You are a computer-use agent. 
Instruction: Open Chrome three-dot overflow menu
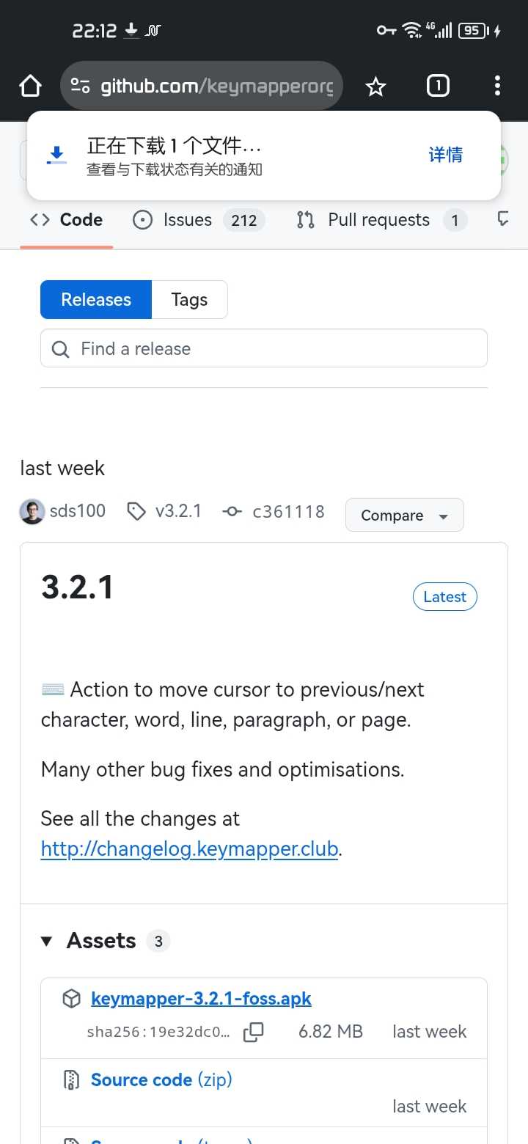pyautogui.click(x=497, y=87)
